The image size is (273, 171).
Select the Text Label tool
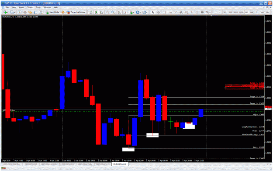coord(197,12)
